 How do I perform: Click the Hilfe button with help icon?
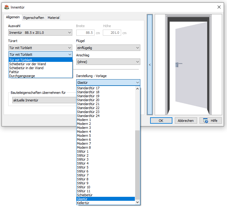210,121
